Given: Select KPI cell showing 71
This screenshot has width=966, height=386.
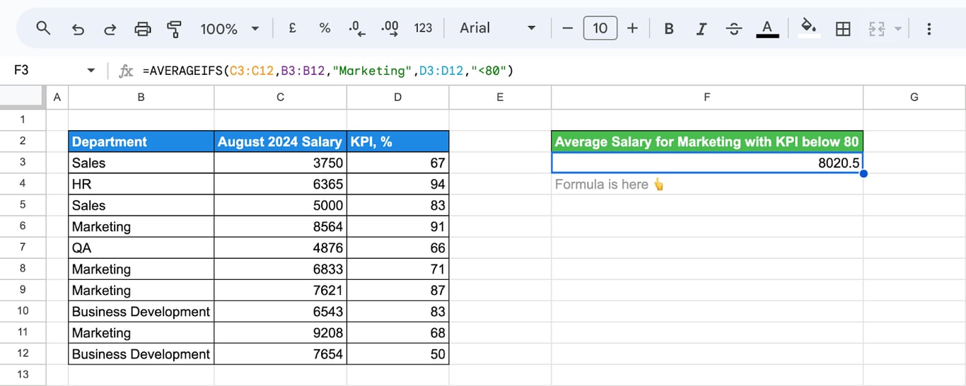Looking at the screenshot, I should (397, 269).
